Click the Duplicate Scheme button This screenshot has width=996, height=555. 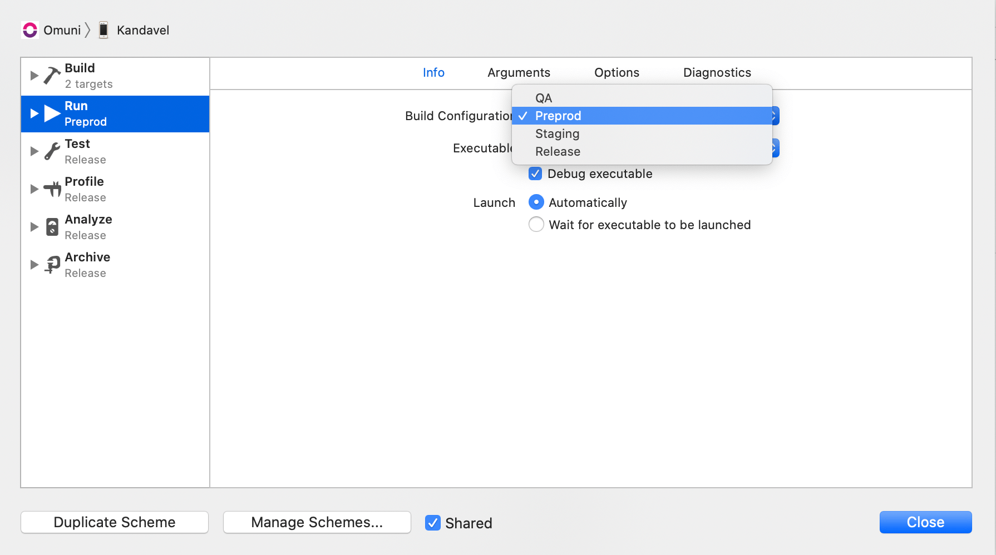point(114,522)
